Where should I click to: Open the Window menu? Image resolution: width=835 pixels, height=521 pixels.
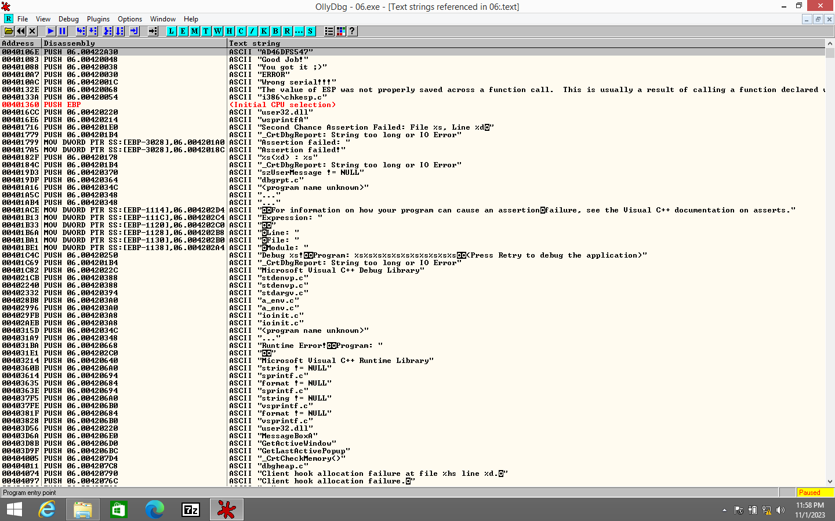163,19
